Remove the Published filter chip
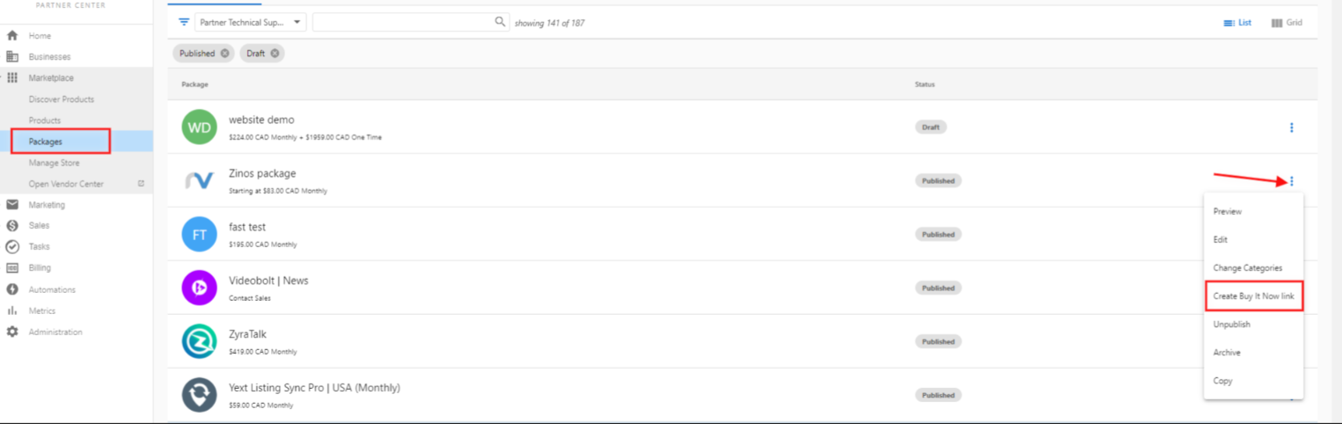The height and width of the screenshot is (424, 1342). point(225,54)
